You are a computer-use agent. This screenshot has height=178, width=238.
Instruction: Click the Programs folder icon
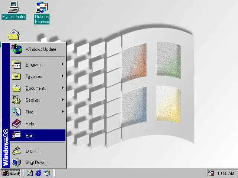[x=16, y=64]
